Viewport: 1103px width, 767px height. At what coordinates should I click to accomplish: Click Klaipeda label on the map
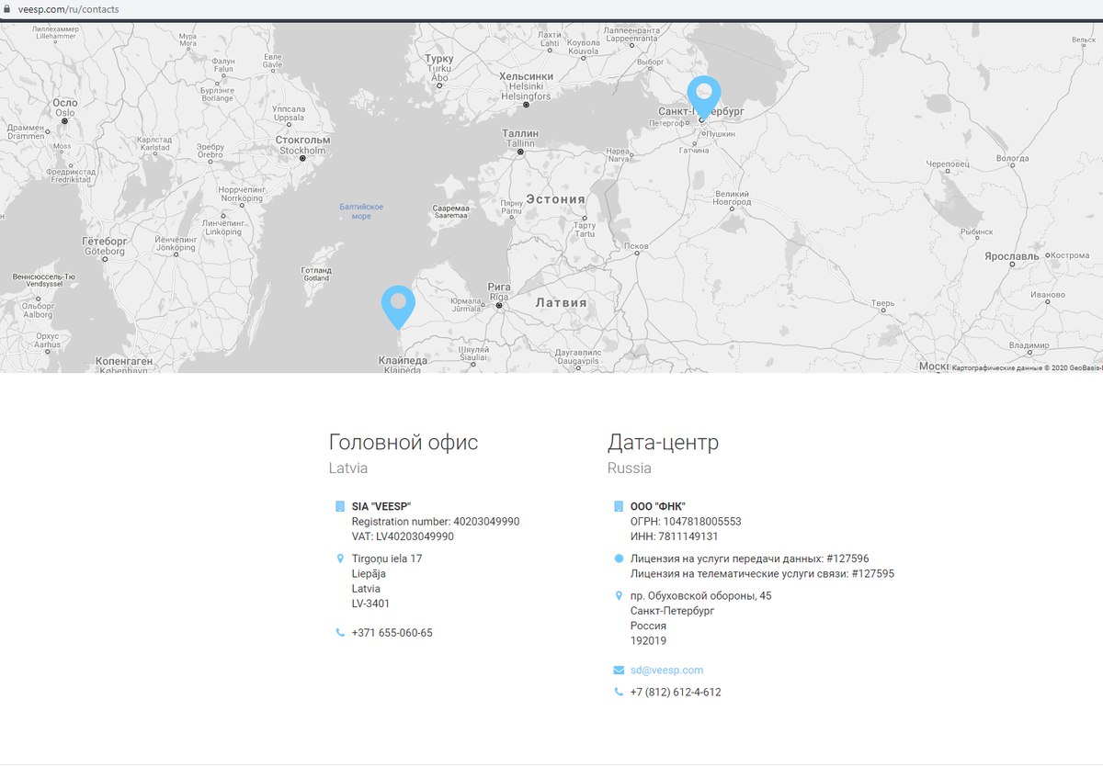[403, 365]
